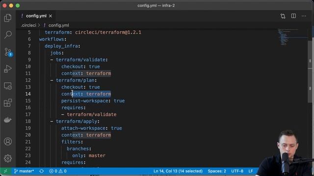Click line number 18 in gutter
This screenshot has width=314, height=176.
point(28,121)
